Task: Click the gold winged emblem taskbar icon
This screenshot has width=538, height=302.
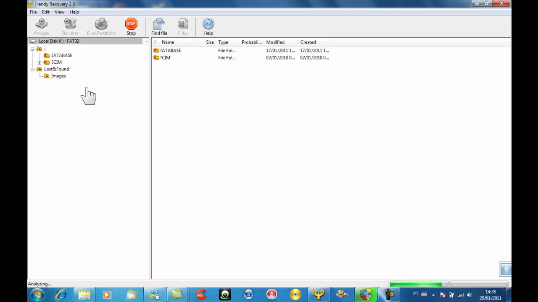Action: click(319, 294)
